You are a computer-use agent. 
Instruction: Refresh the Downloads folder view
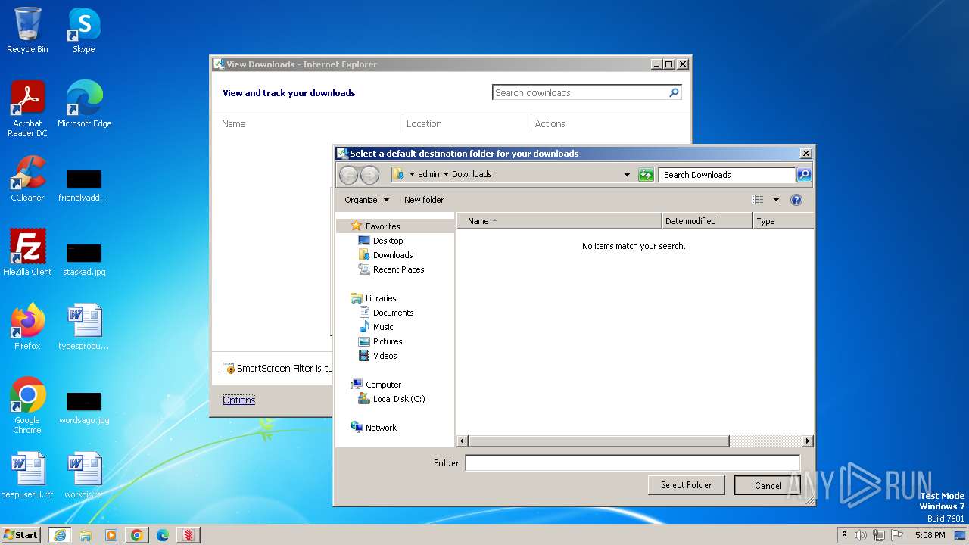(646, 175)
